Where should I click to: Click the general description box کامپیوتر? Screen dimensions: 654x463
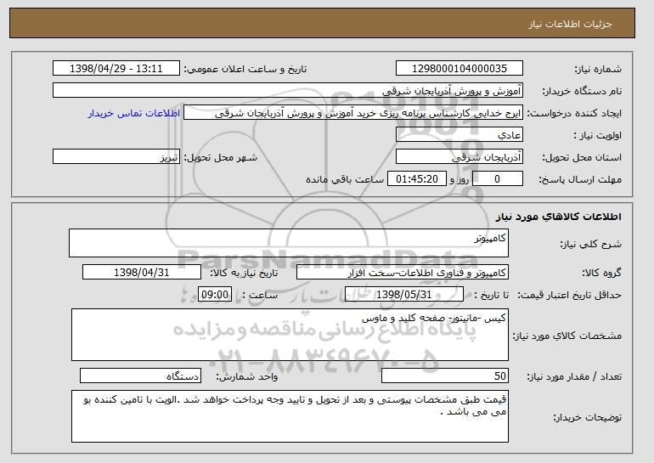pos(289,243)
